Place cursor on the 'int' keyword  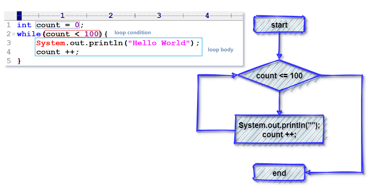[24, 25]
